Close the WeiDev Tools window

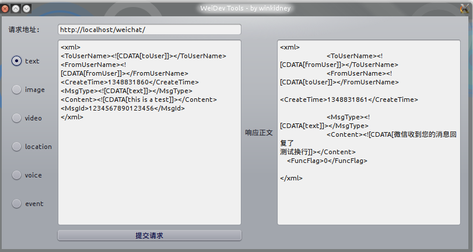coord(6,9)
